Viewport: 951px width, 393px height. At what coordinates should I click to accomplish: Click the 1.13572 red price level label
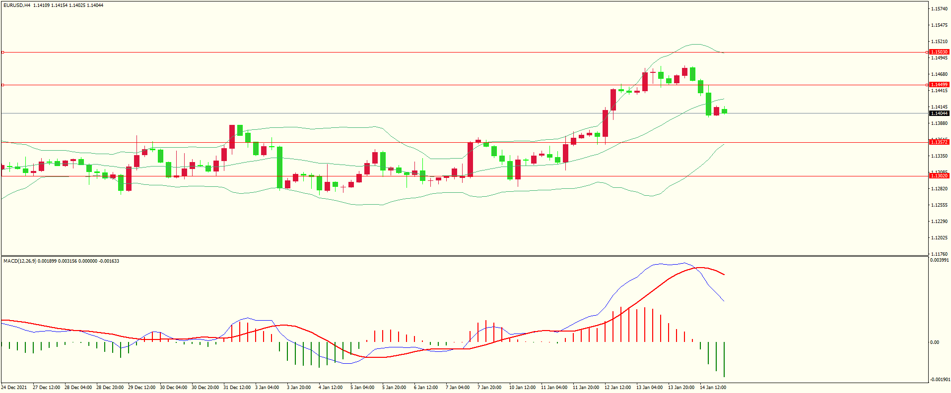(939, 142)
